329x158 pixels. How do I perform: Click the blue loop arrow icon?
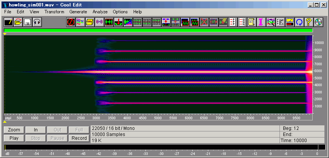pos(299,22)
